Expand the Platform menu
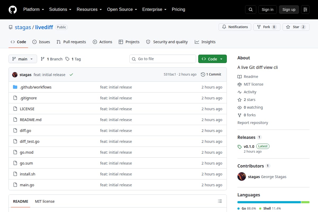This screenshot has height=212, width=318. point(33,10)
